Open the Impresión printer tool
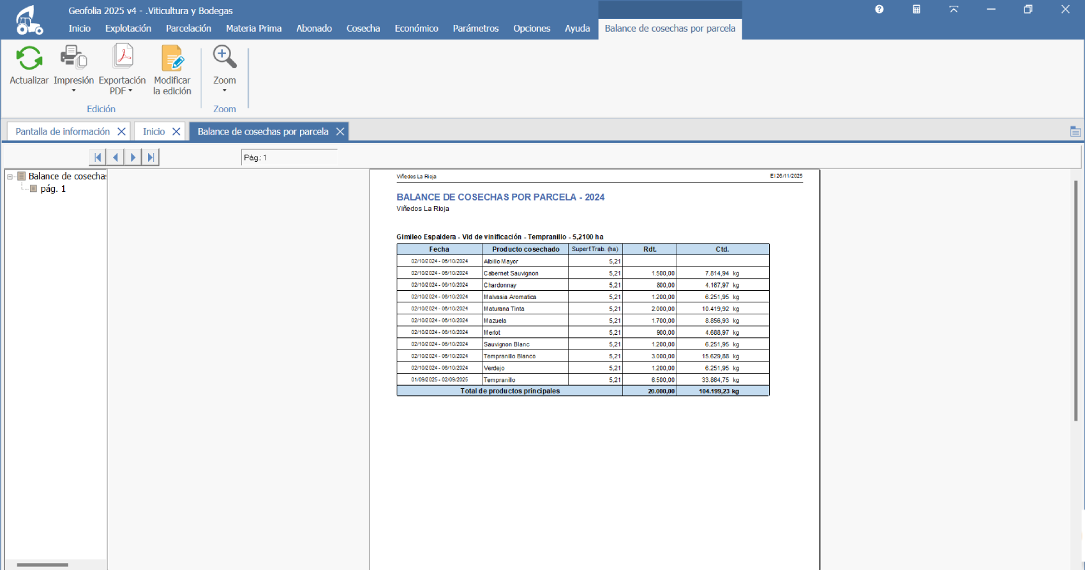 pyautogui.click(x=73, y=59)
